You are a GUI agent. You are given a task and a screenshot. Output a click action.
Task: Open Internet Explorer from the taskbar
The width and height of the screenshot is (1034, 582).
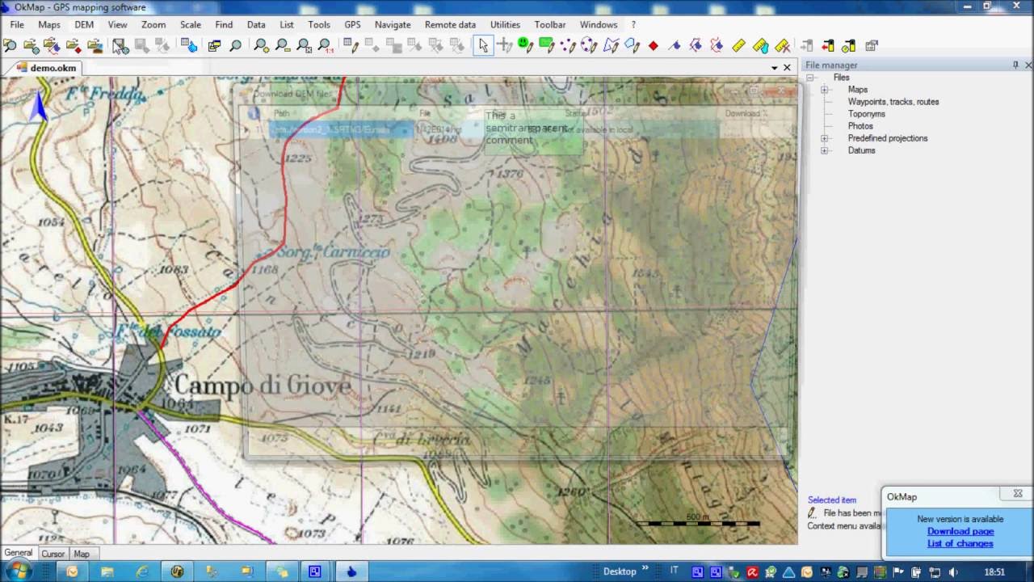click(142, 571)
